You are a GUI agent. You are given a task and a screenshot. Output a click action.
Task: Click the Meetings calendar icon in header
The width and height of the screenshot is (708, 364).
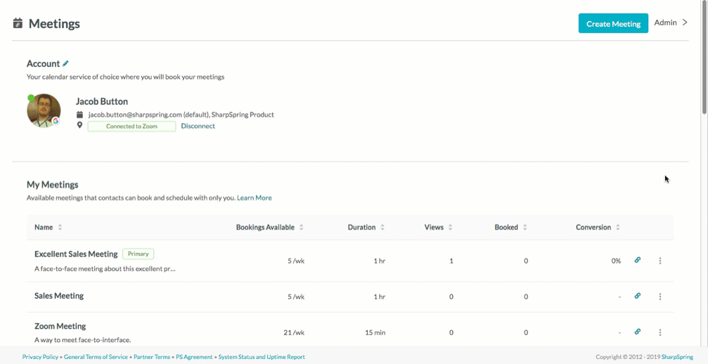[x=18, y=23]
